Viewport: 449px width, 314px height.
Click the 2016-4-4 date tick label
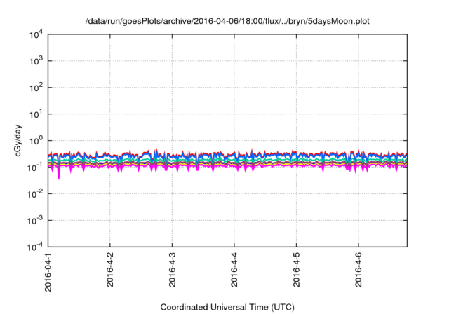point(234,269)
